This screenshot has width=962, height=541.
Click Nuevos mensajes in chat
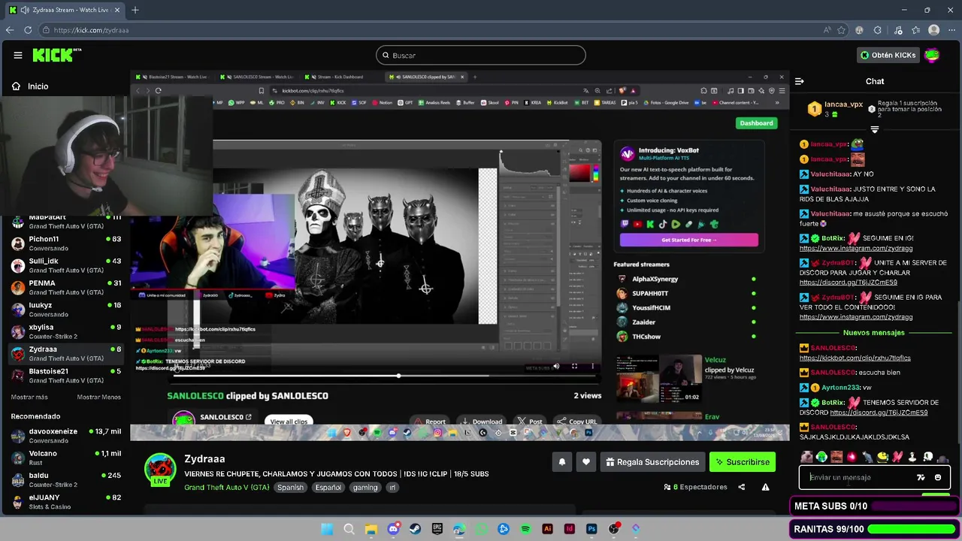[873, 333]
